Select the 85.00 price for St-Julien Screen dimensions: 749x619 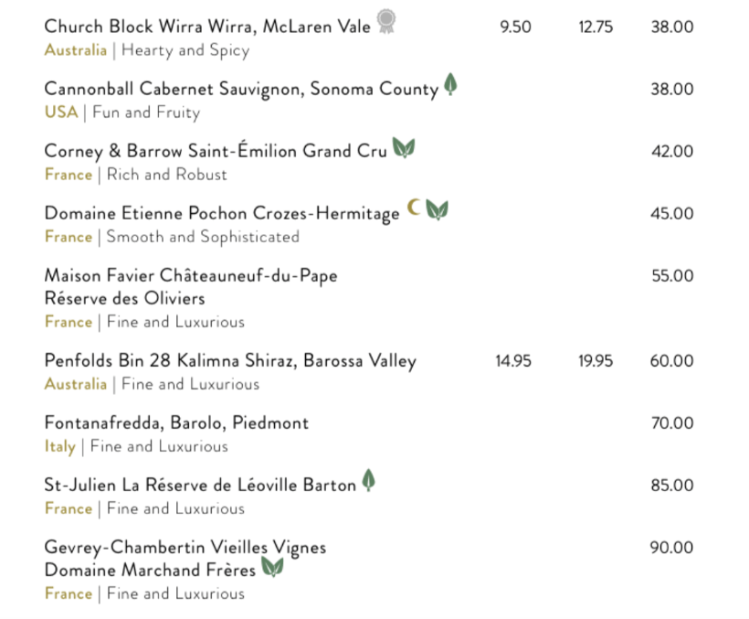[671, 486]
